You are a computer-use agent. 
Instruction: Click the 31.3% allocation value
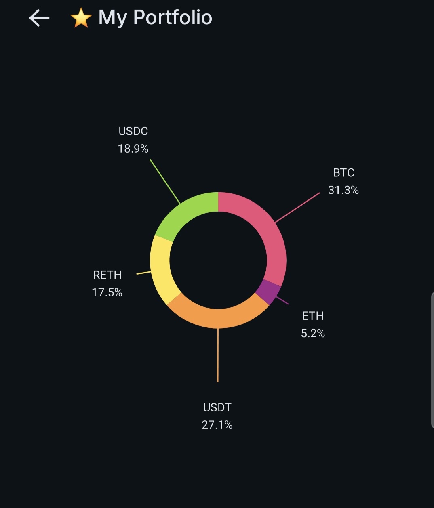point(343,190)
